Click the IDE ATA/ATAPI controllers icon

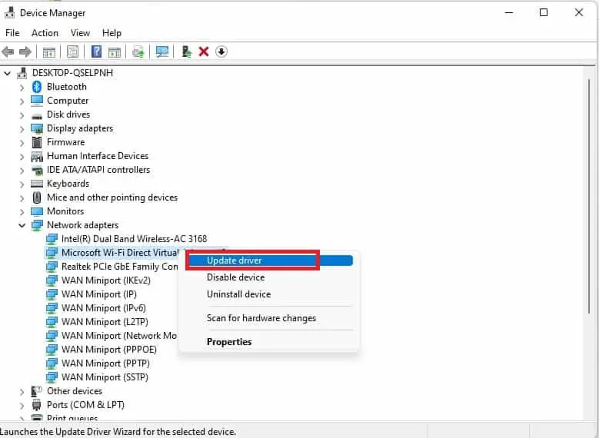(37, 171)
